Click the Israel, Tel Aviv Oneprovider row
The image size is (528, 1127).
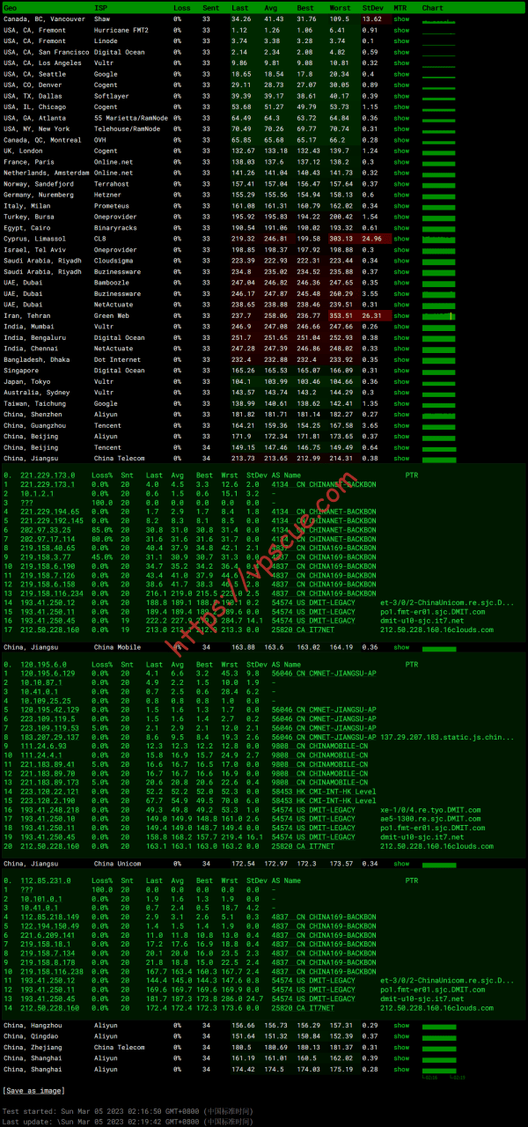tap(231, 250)
